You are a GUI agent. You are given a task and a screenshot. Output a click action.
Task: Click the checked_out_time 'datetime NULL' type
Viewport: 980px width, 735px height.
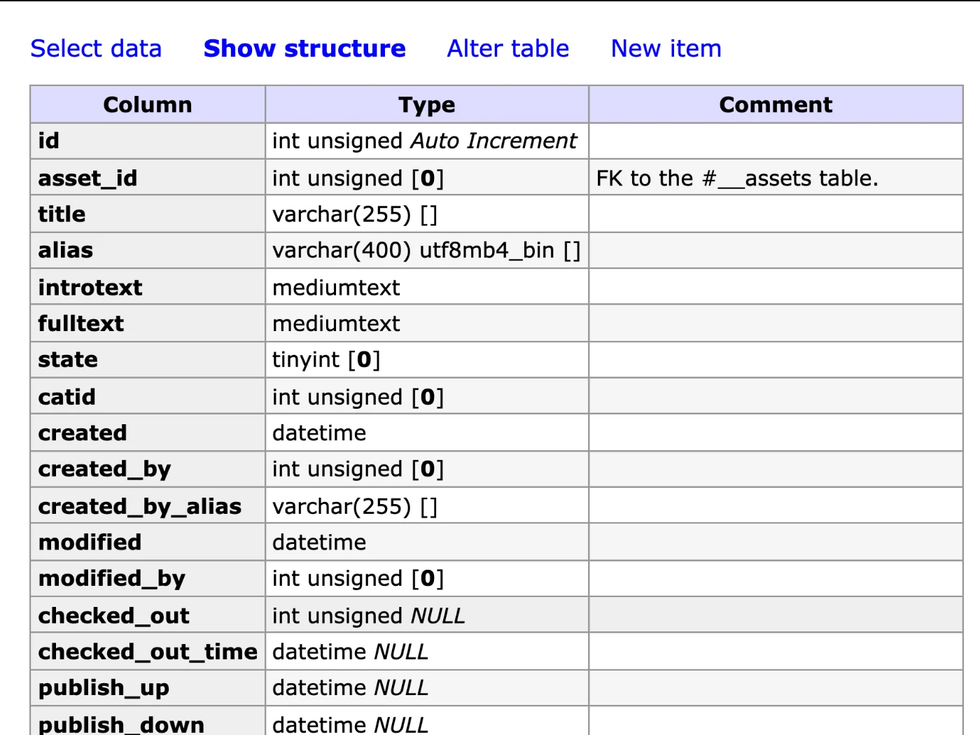click(350, 652)
